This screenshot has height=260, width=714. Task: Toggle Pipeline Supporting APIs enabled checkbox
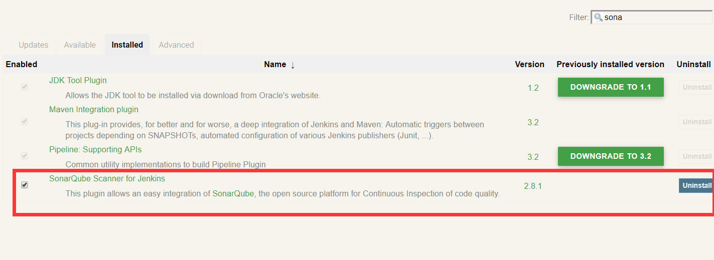click(x=25, y=156)
